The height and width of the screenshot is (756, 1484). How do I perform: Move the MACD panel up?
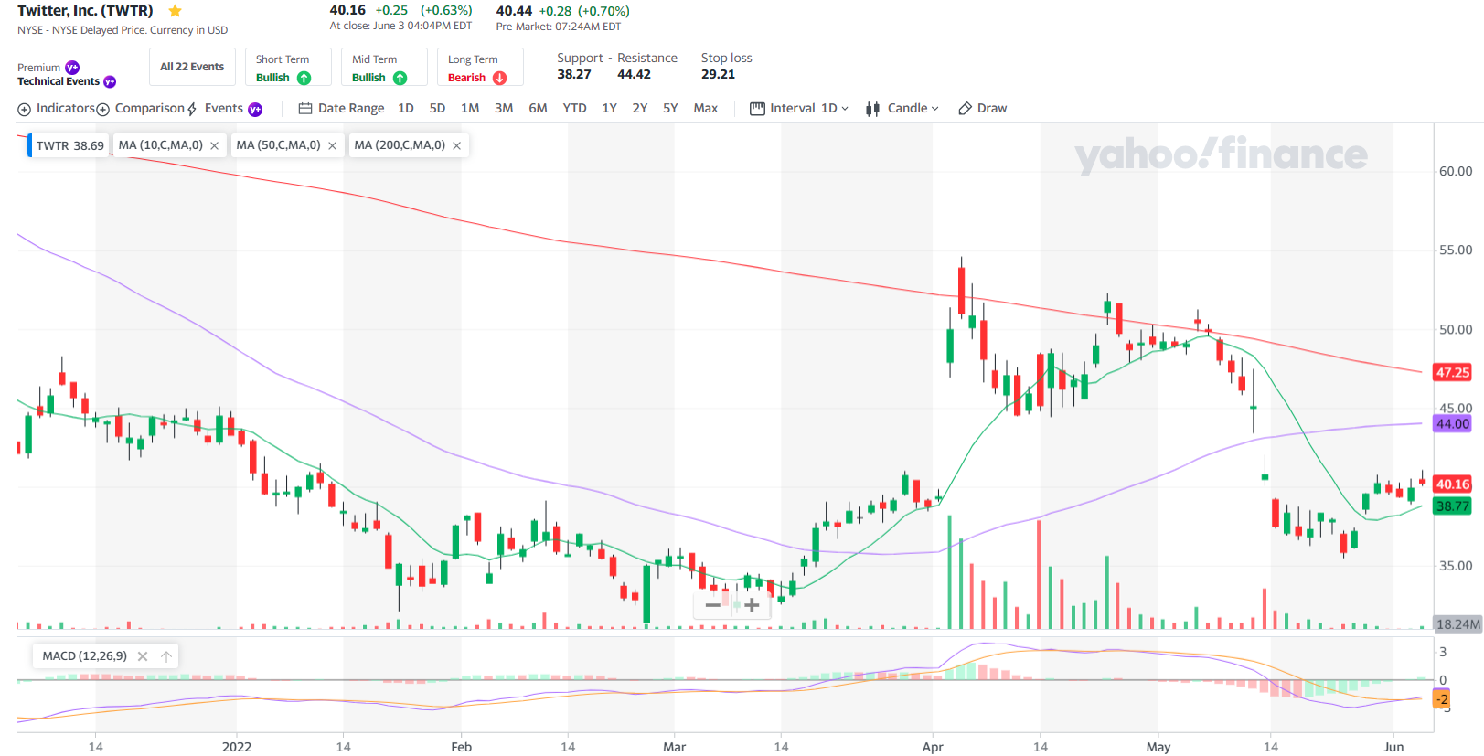tap(166, 656)
